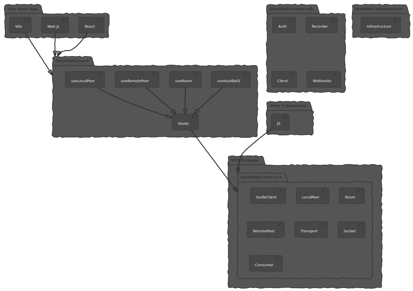This screenshot has width=413, height=291.
Task: Click the component icon on RemotePeer box
Action: 280,225
